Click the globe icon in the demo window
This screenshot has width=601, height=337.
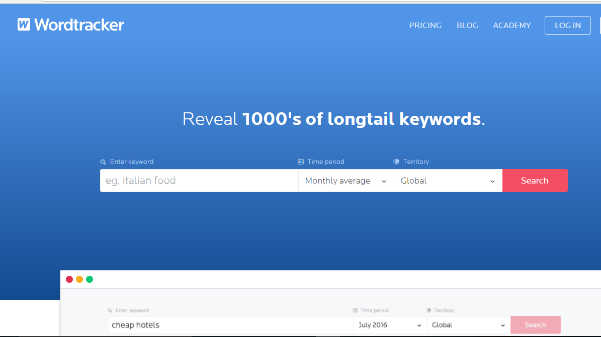coord(428,310)
